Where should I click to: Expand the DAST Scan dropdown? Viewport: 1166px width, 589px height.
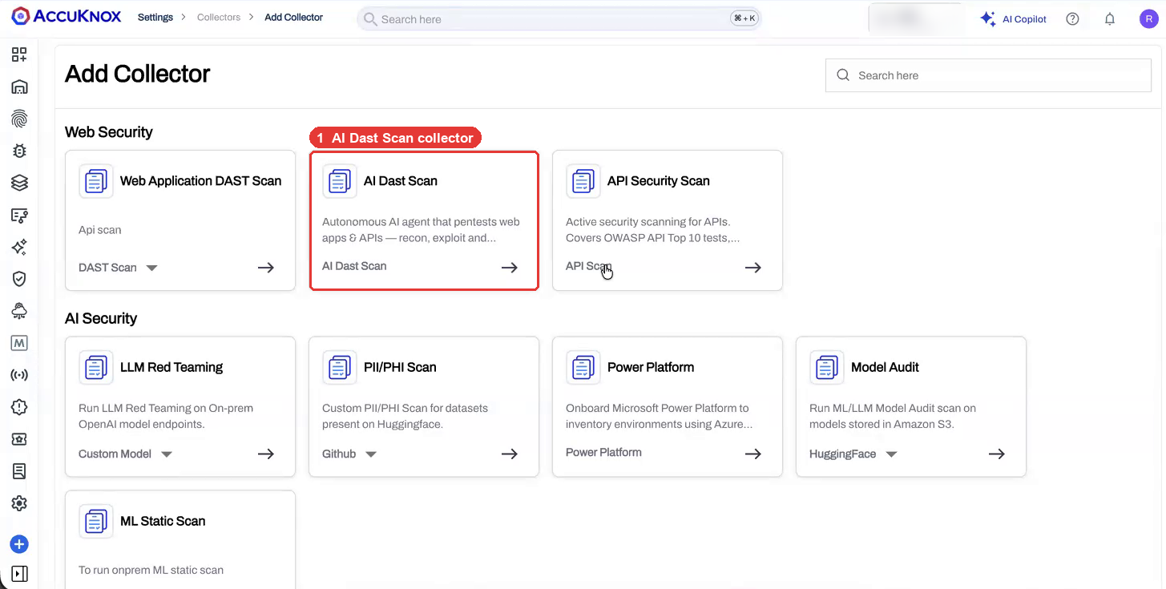point(151,268)
